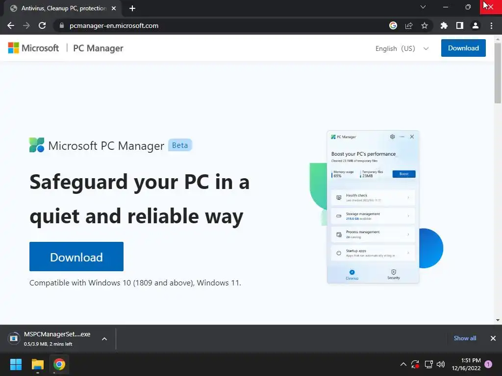This screenshot has width=502, height=376.
Task: Toggle the Chrome side panel icon
Action: tap(460, 25)
